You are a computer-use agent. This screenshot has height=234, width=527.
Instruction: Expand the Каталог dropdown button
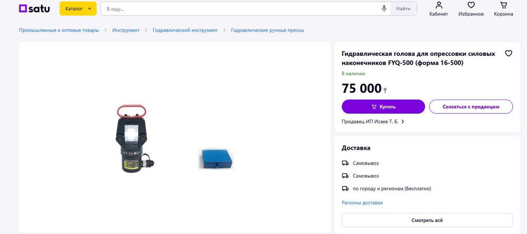click(78, 9)
